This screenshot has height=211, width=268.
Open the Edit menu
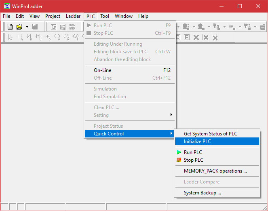tap(20, 16)
